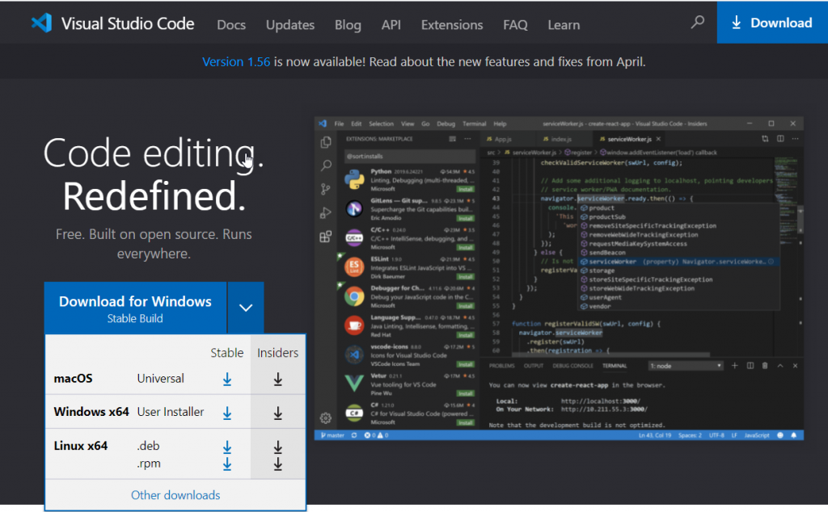This screenshot has height=512, width=828.
Task: Click the Search icon in screenshot activity bar
Action: coord(326,166)
